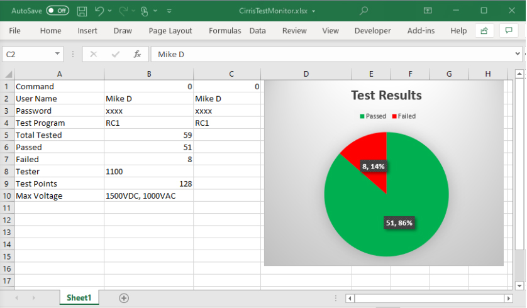Go to the Formulas tab

[225, 31]
